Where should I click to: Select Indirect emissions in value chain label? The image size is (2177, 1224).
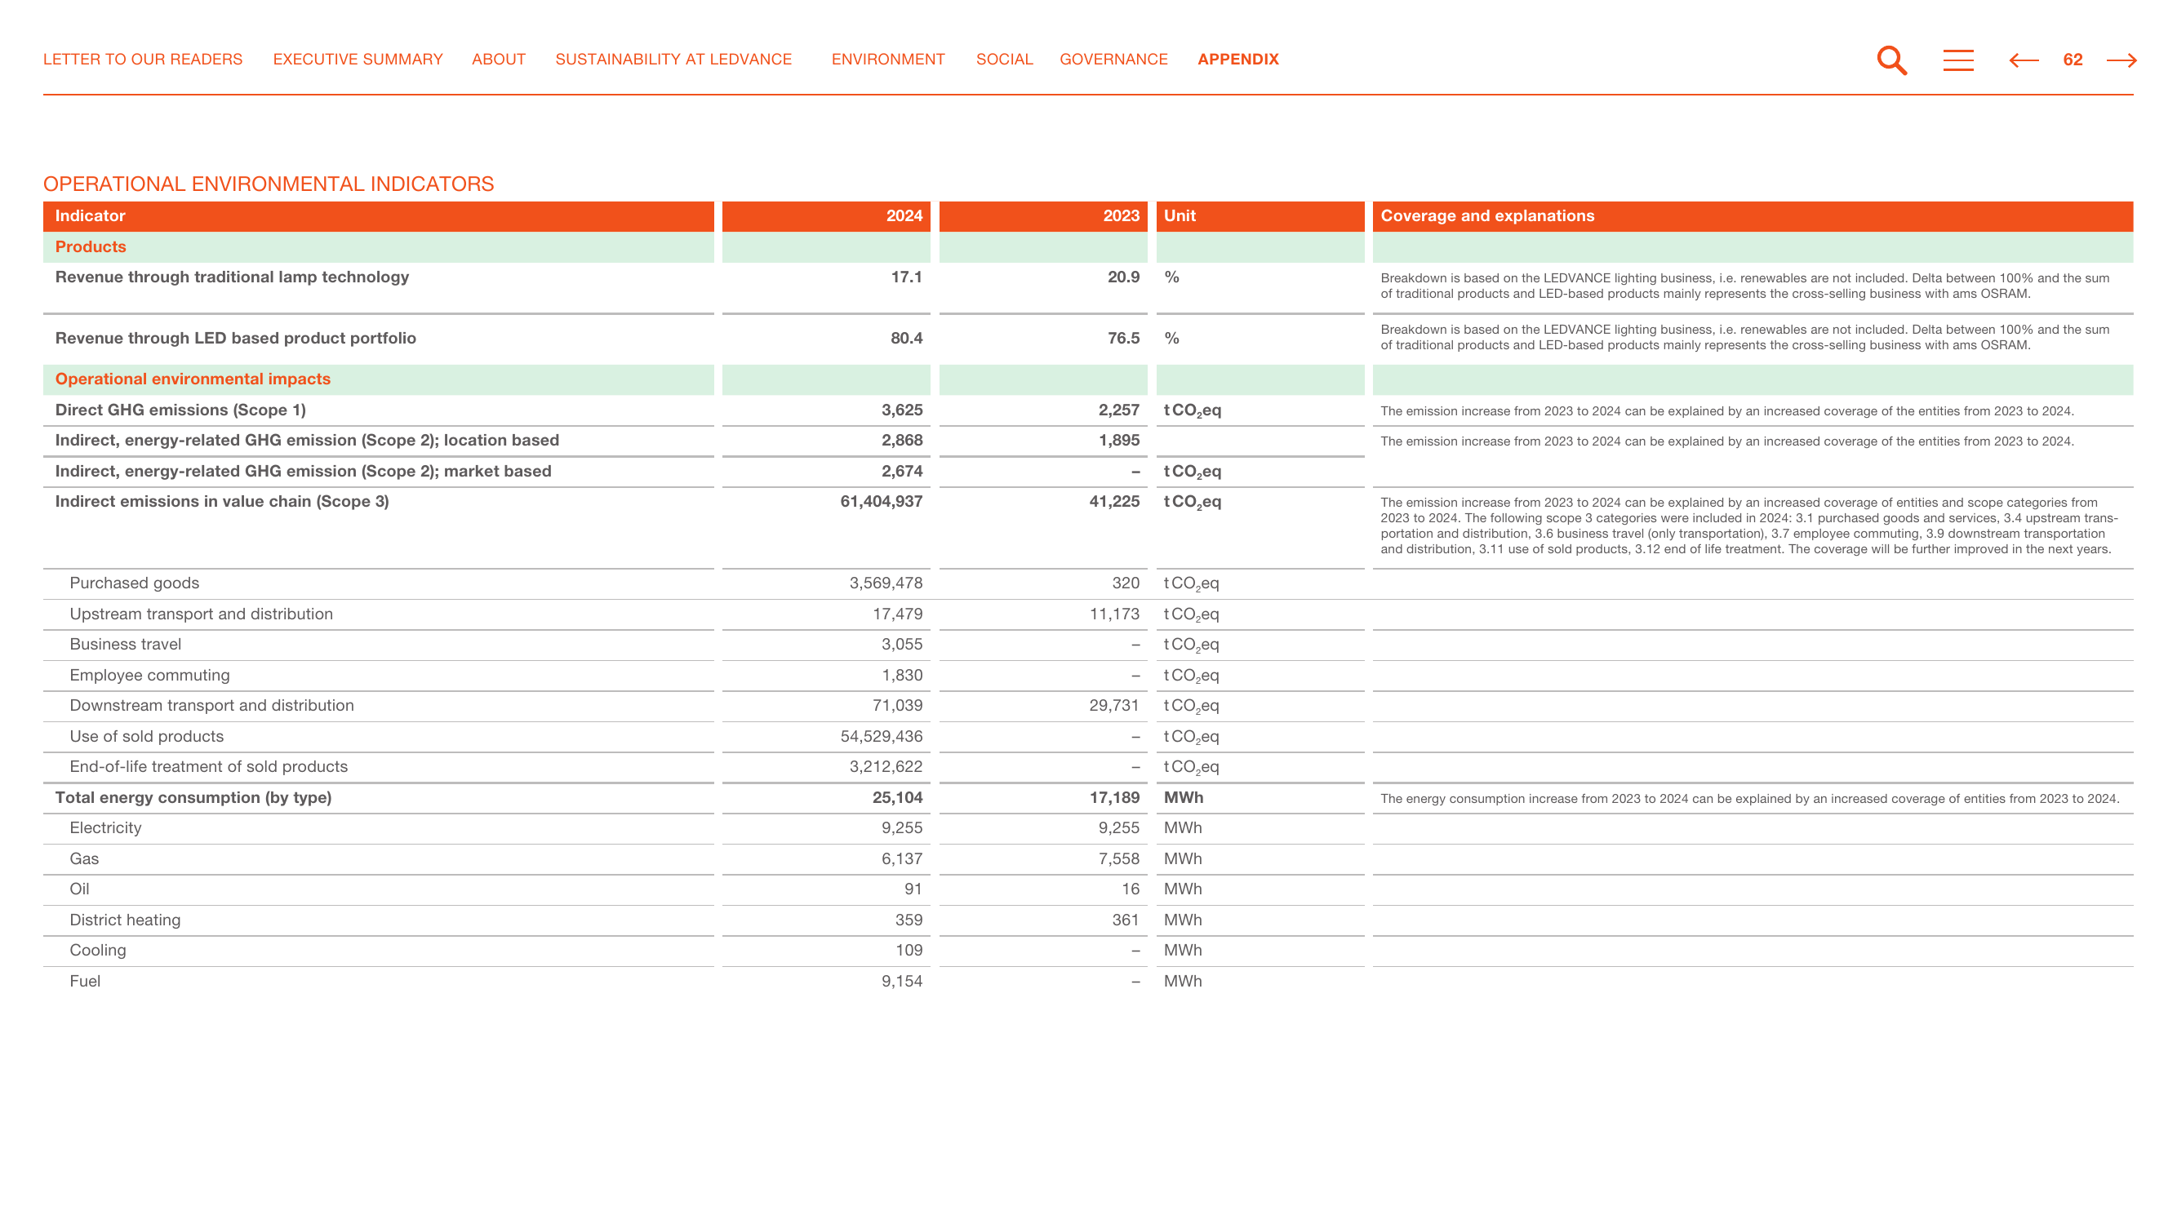(x=221, y=502)
